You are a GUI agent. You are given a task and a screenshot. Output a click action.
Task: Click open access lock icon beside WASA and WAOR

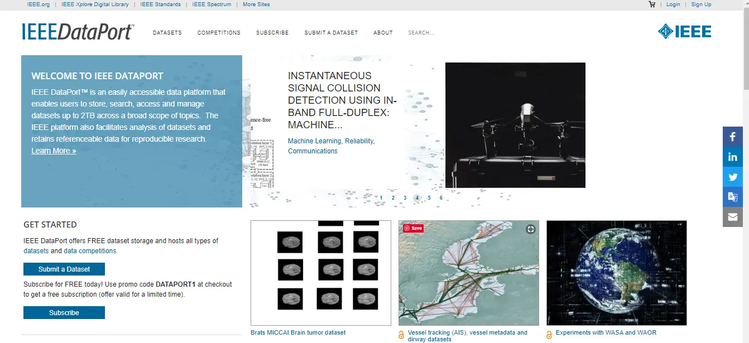pyautogui.click(x=549, y=335)
